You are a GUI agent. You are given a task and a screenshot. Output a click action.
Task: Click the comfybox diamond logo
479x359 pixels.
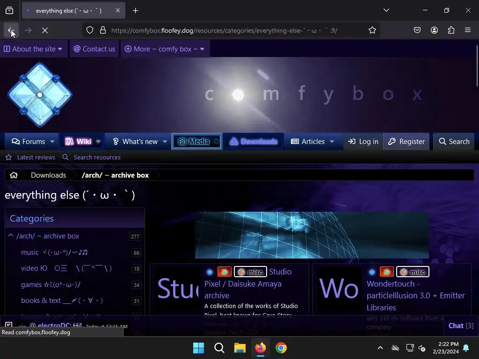pyautogui.click(x=40, y=95)
